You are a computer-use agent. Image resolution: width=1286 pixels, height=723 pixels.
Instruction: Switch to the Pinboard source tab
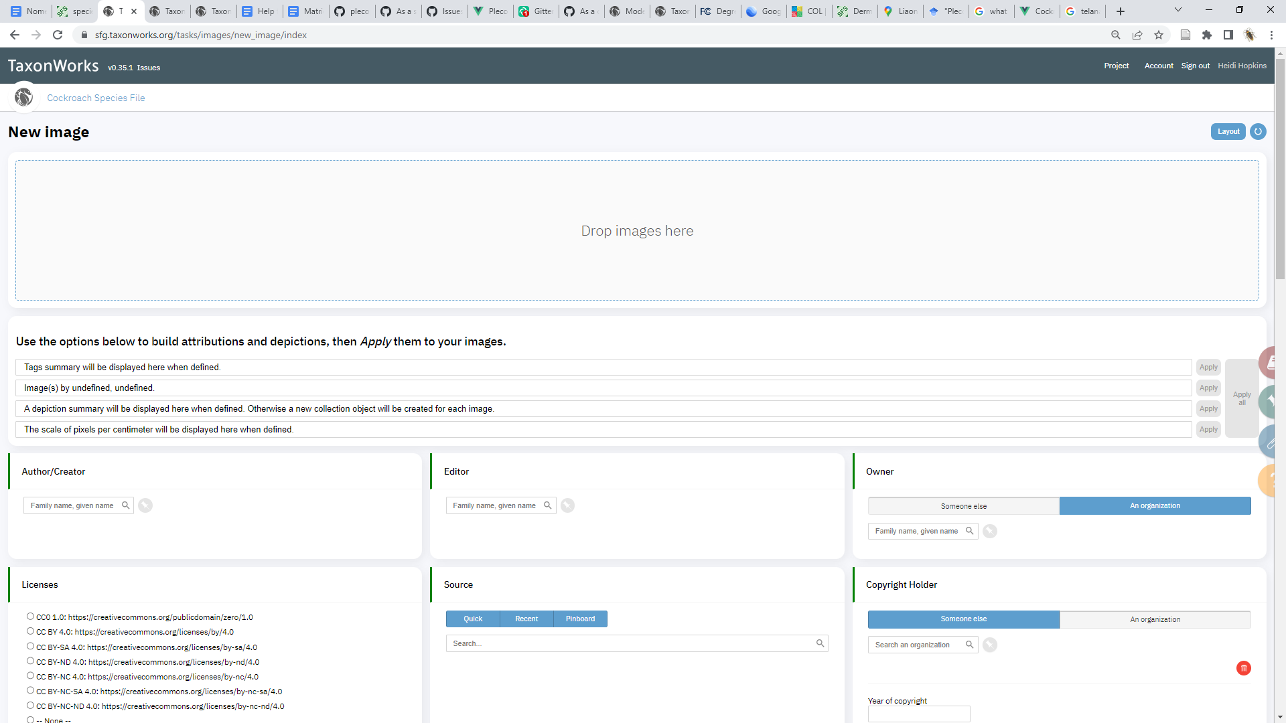[580, 619]
